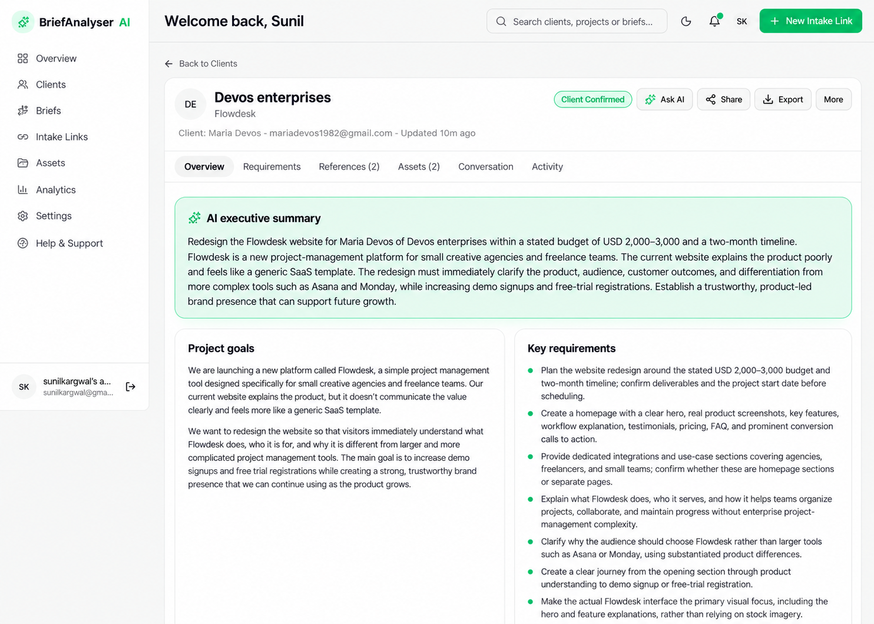The image size is (874, 624).
Task: Focus the search clients, projects or briefs field
Action: (577, 21)
